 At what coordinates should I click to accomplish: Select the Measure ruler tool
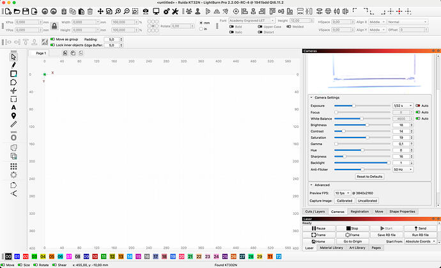tap(13, 124)
